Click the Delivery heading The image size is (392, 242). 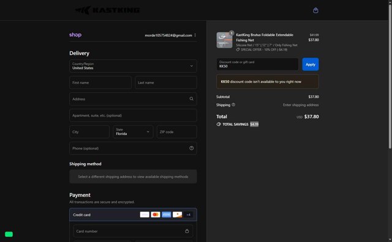pos(79,53)
